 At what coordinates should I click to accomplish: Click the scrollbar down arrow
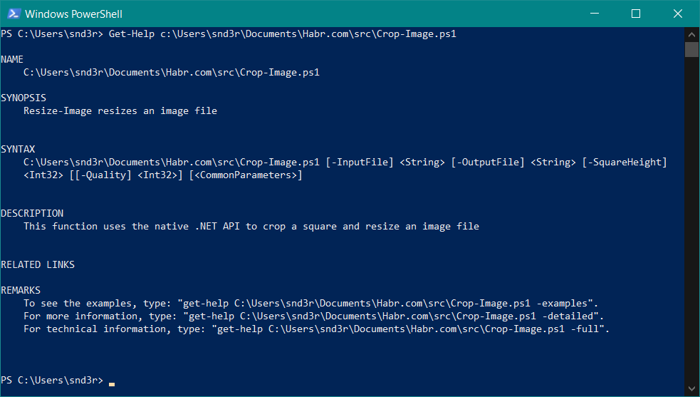pos(691,389)
